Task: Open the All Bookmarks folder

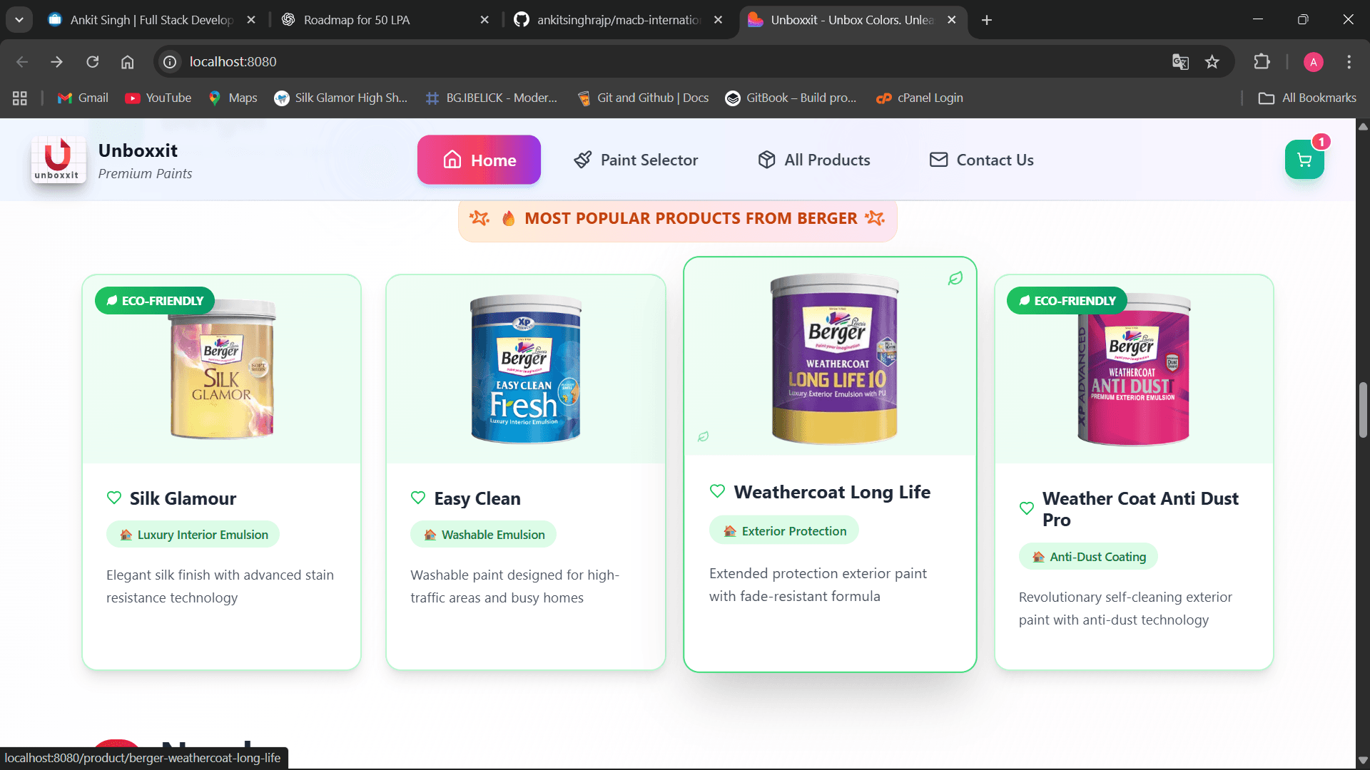Action: (1307, 98)
